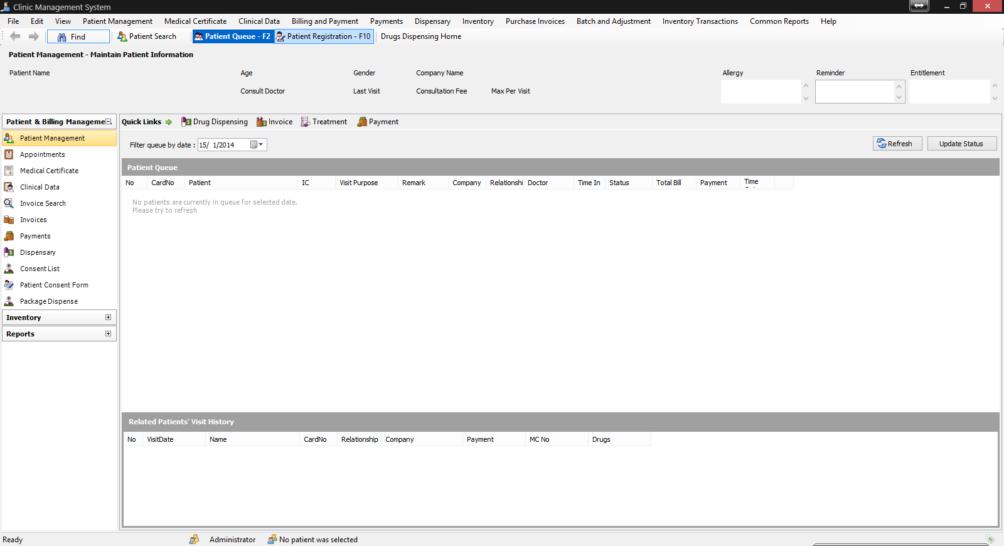1004x546 pixels.
Task: Select Invoice Search in the sidebar
Action: coord(60,203)
